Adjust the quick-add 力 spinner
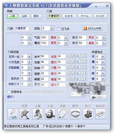Viewport: 115px width, 134px height. (x=103, y=68)
